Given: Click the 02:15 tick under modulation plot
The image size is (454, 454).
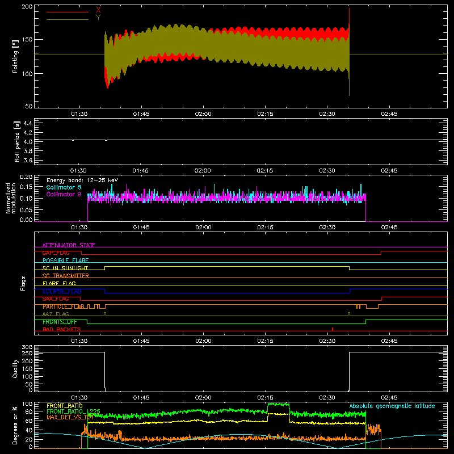Looking at the screenshot, I should point(265,228).
